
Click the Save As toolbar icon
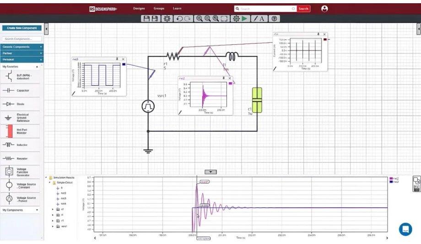(x=155, y=19)
